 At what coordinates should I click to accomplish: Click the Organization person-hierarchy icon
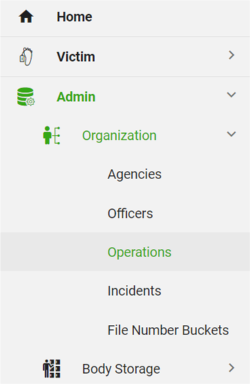click(x=51, y=136)
